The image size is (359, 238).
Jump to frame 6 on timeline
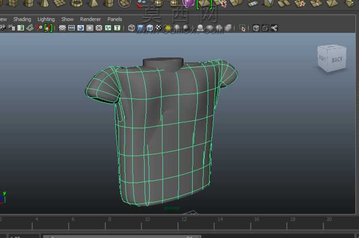[73, 219]
